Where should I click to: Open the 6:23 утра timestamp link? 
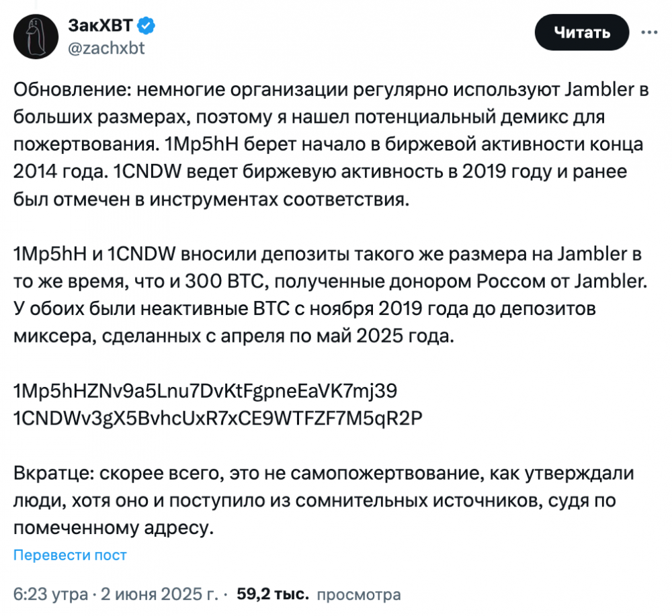pyautogui.click(x=50, y=594)
